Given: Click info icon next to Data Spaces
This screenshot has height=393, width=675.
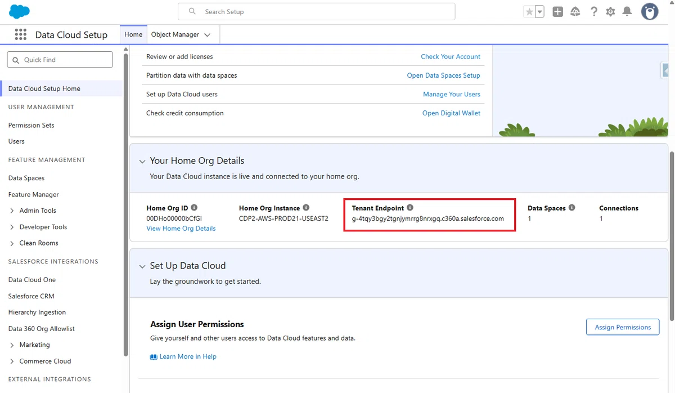Looking at the screenshot, I should [571, 207].
